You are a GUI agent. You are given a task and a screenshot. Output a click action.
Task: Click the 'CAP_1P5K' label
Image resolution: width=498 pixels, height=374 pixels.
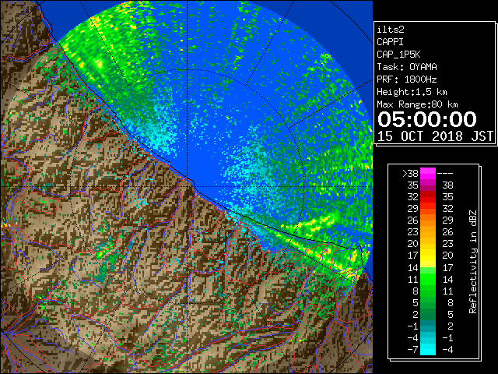coord(398,55)
